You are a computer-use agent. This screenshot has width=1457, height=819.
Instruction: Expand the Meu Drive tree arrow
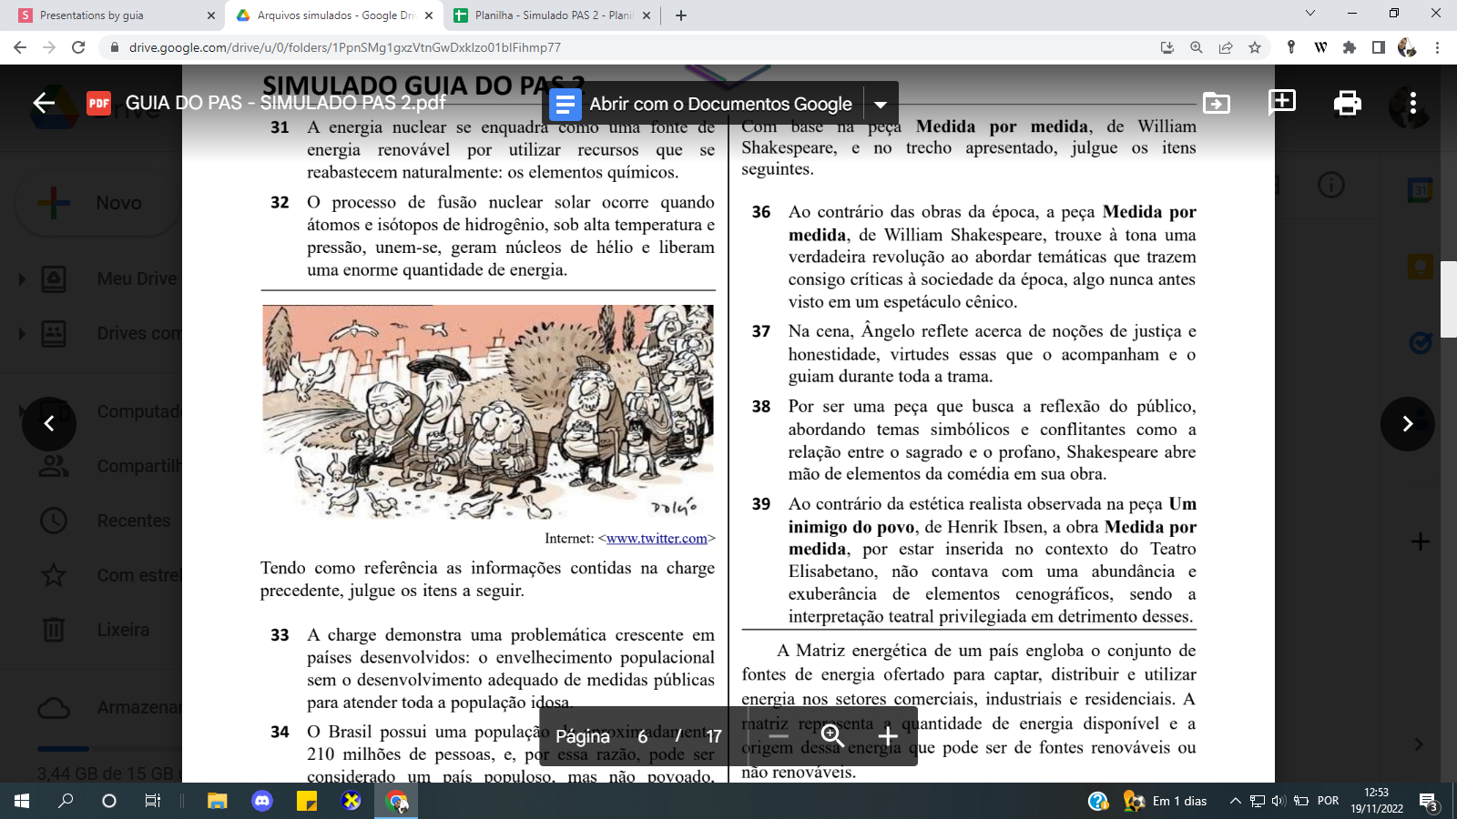click(22, 279)
